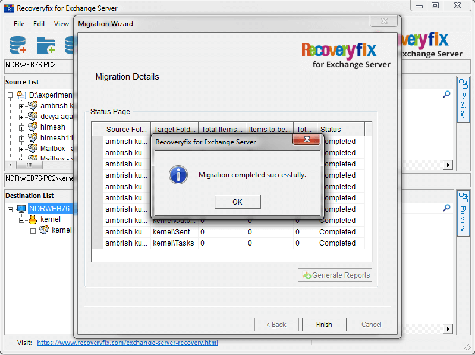This screenshot has width=475, height=355.
Task: Select the himesh tree item text
Action: click(x=53, y=127)
